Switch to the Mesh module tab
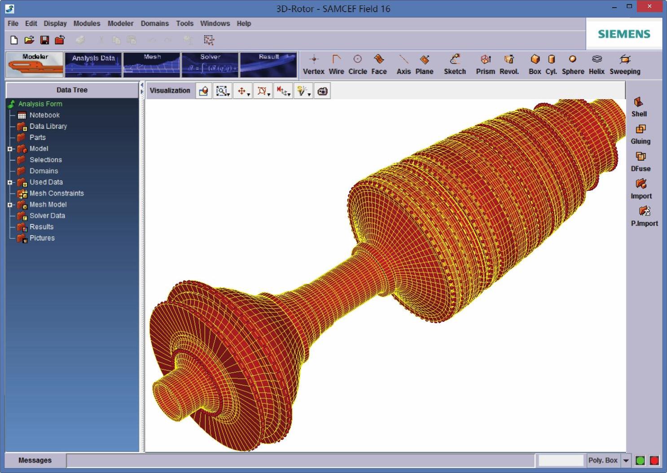The image size is (667, 473). (152, 65)
